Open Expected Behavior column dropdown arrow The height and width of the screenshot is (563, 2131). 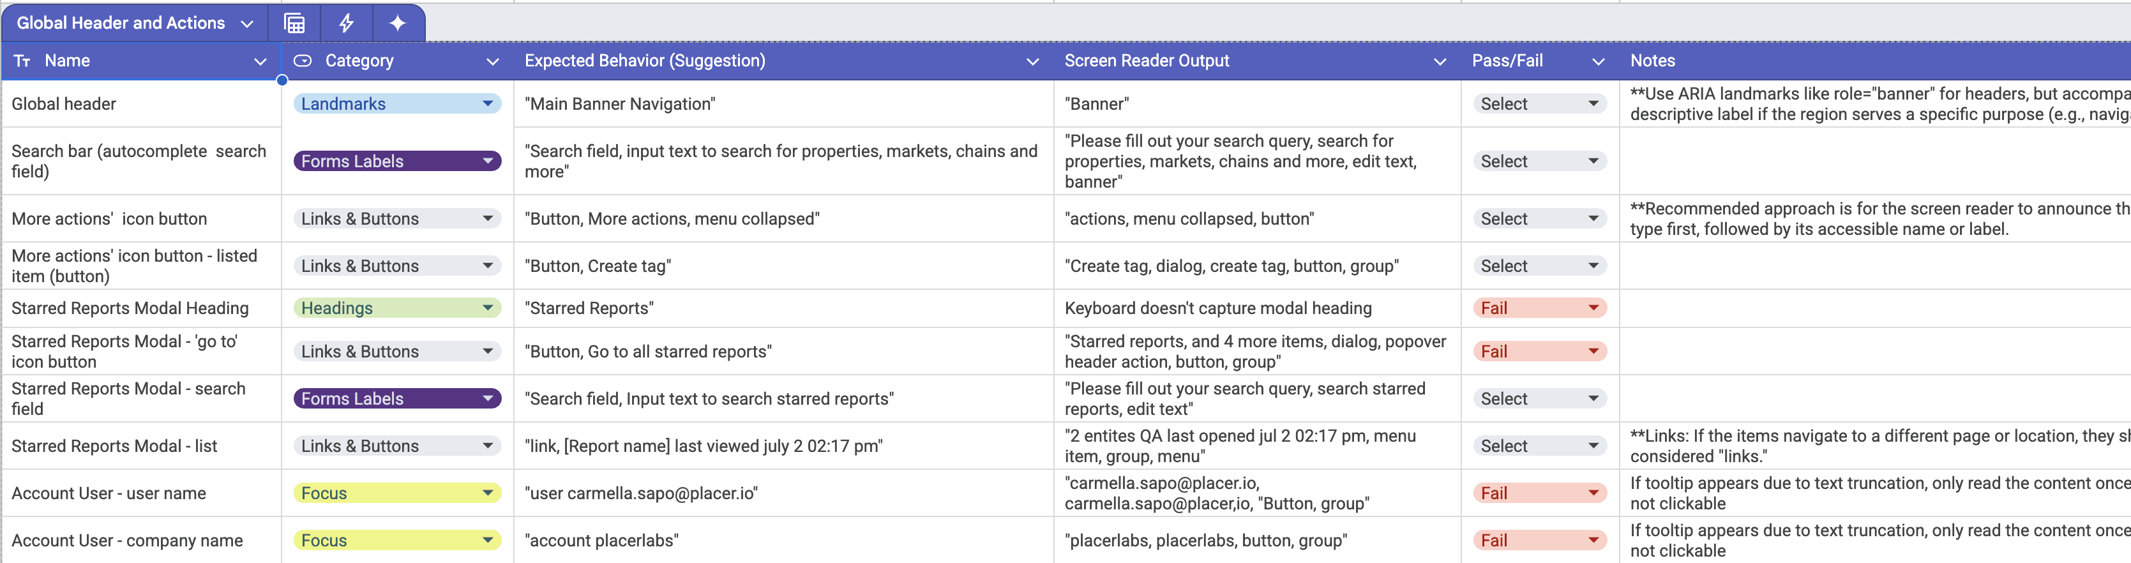pyautogui.click(x=1032, y=62)
